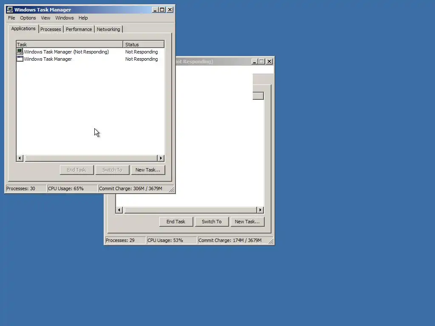
Task: Open the File menu
Action: [11, 18]
